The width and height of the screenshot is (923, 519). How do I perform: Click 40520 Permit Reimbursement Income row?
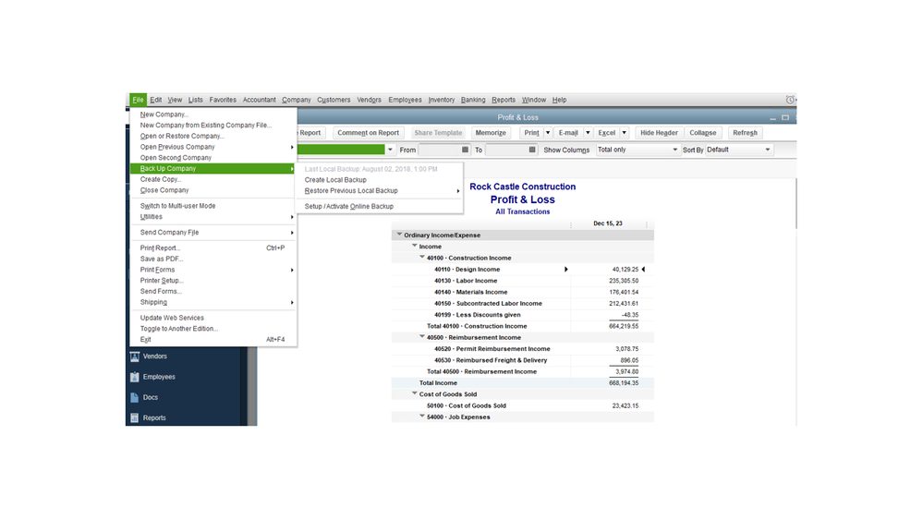click(523, 349)
